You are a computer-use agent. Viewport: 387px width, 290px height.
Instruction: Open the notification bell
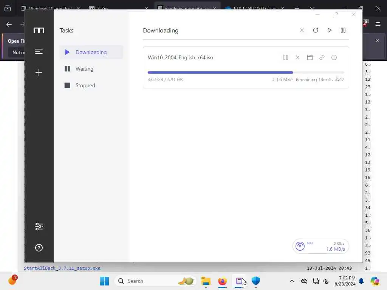tap(361, 281)
